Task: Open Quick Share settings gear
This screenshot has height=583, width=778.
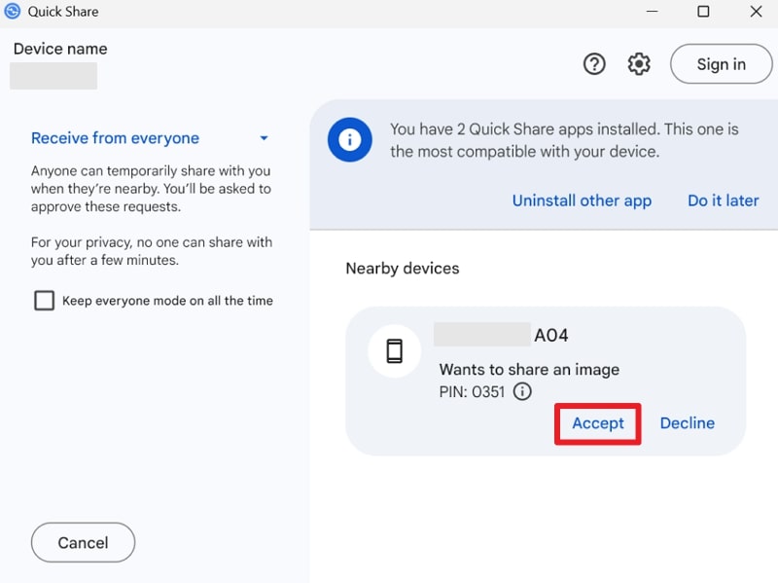Action: [x=638, y=63]
